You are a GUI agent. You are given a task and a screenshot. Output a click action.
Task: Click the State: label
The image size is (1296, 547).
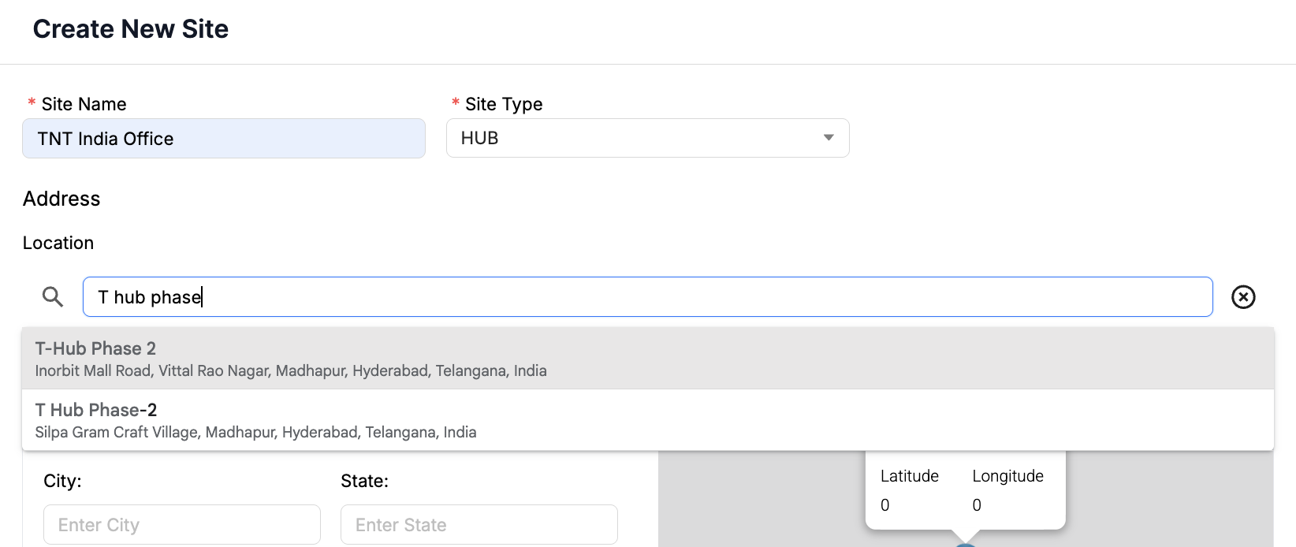364,481
